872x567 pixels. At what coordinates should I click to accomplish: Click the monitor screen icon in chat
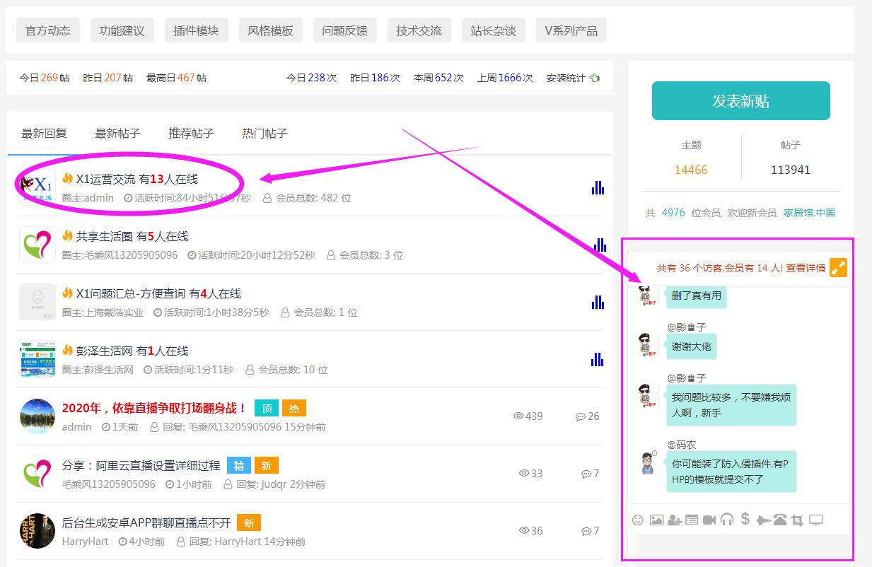click(x=816, y=520)
